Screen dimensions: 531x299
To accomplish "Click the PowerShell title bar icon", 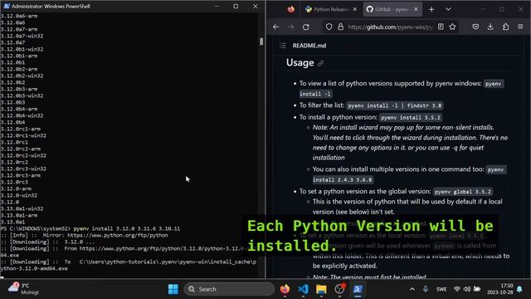I will pyautogui.click(x=7, y=6).
